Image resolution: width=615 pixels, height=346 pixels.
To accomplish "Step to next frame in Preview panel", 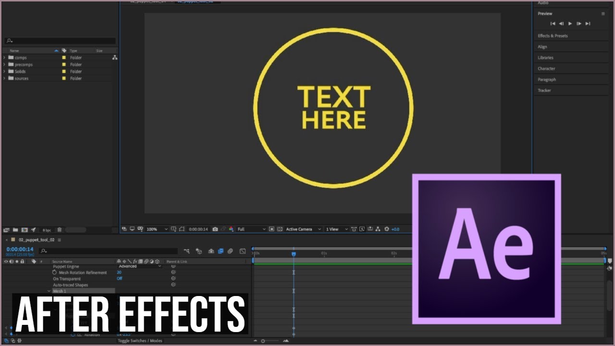I will [x=579, y=24].
